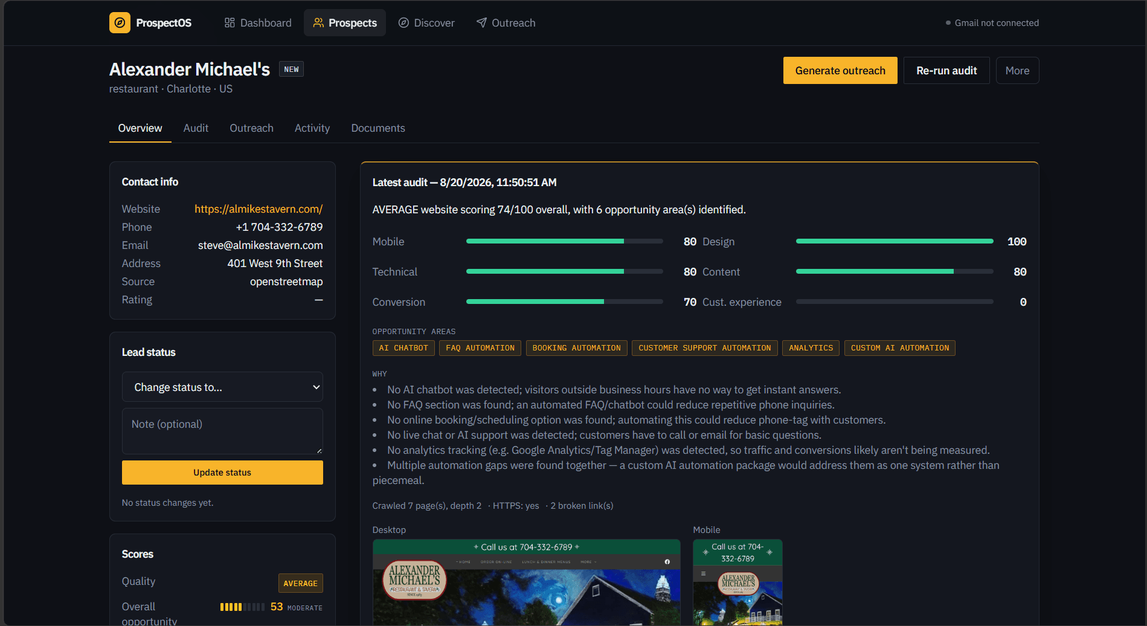Click the Discover compass icon
1147x626 pixels.
(x=403, y=23)
